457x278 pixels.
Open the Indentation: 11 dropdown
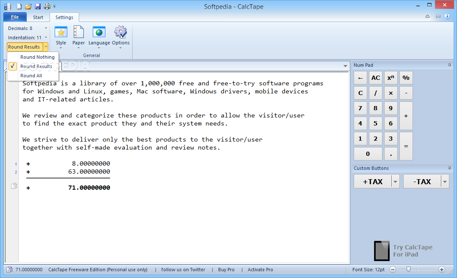(28, 38)
